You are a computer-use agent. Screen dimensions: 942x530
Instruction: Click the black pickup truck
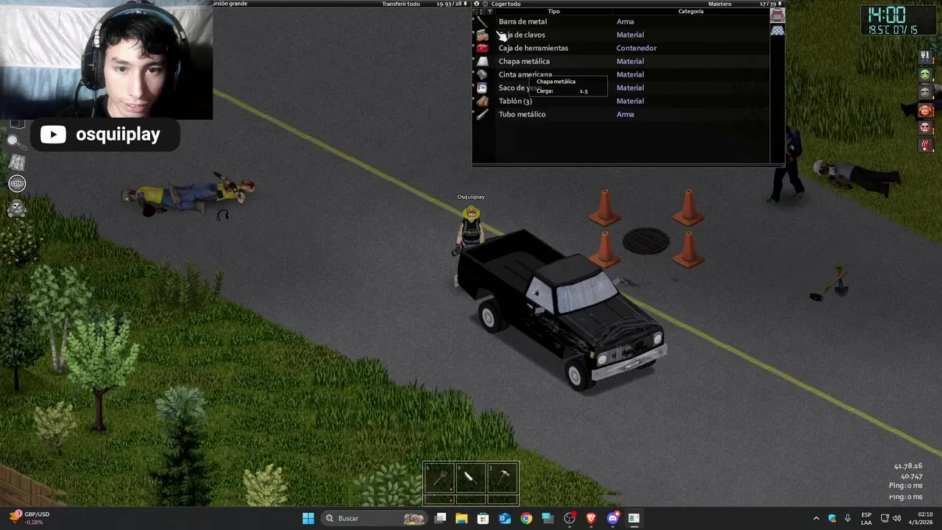pos(559,309)
